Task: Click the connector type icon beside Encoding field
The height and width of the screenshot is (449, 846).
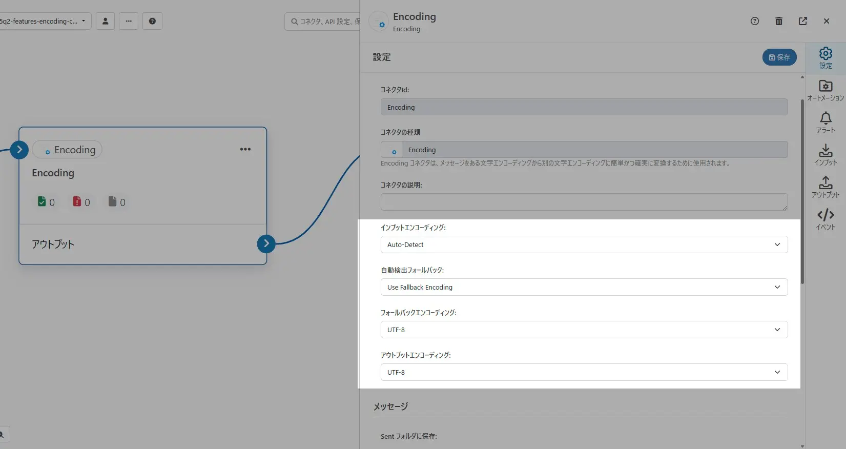Action: coord(392,150)
